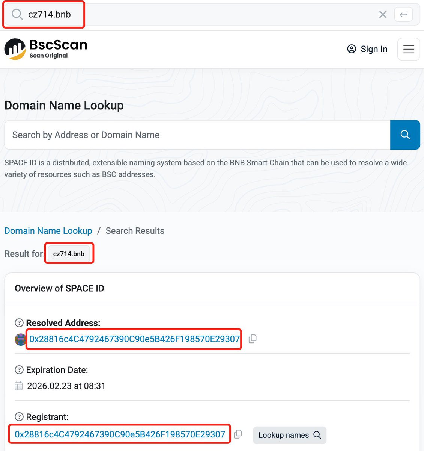This screenshot has height=451, width=424.
Task: Copy the resolved address
Action: [x=253, y=339]
